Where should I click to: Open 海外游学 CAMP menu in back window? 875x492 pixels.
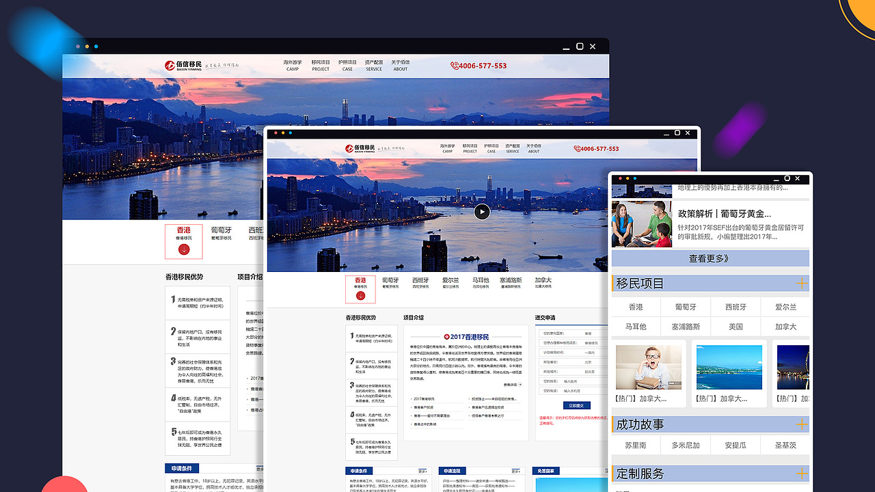(293, 65)
